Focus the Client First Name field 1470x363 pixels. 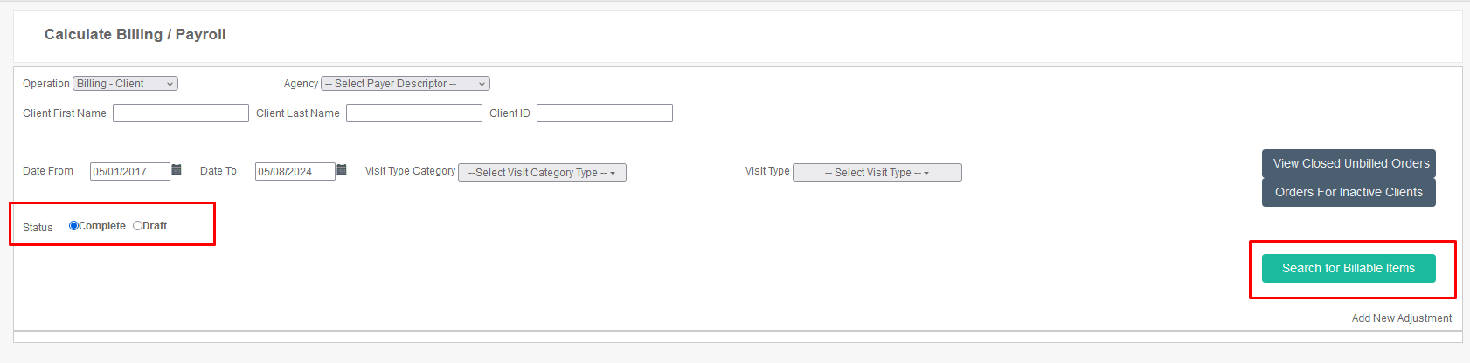[x=181, y=113]
